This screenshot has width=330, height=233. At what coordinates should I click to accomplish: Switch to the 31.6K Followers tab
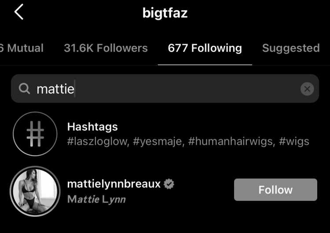click(x=106, y=48)
